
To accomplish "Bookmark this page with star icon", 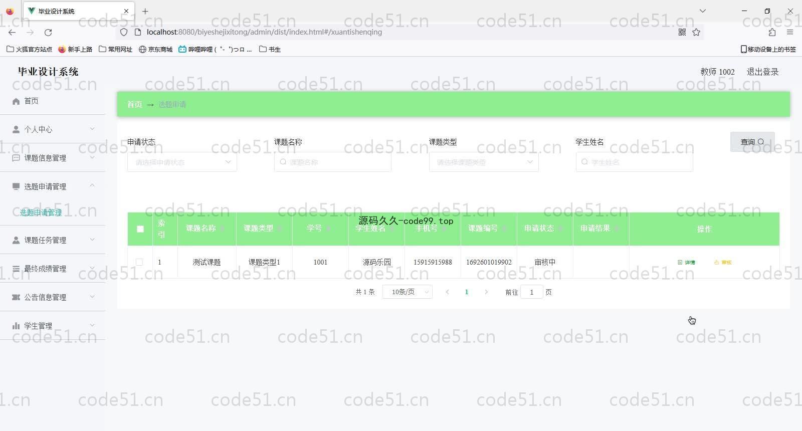I will coord(696,32).
